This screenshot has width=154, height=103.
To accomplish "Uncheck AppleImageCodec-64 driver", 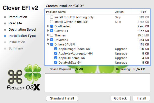I will pyautogui.click(x=56, y=49).
